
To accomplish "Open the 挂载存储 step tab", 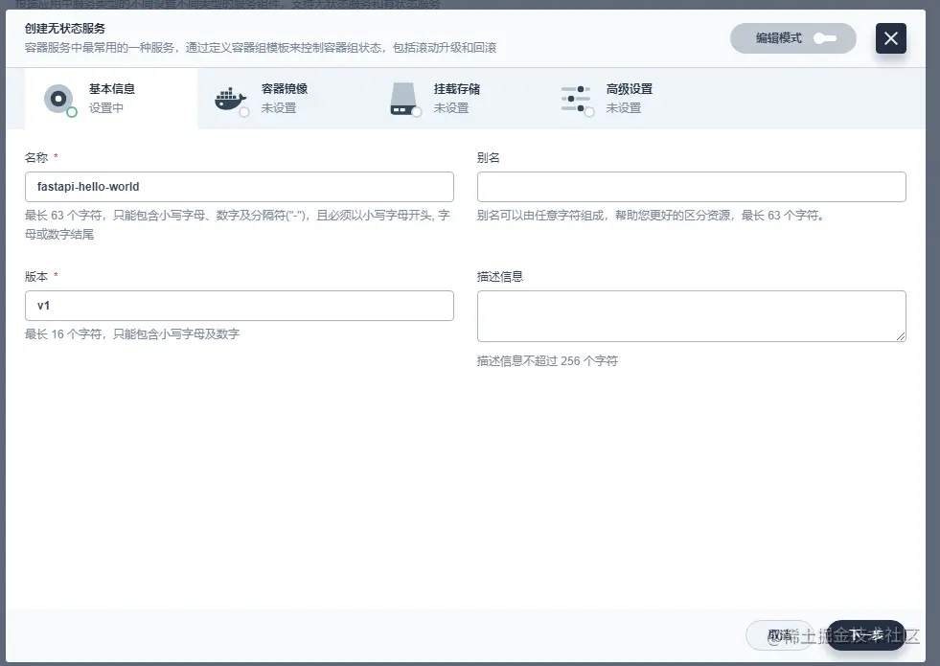I will 456,99.
